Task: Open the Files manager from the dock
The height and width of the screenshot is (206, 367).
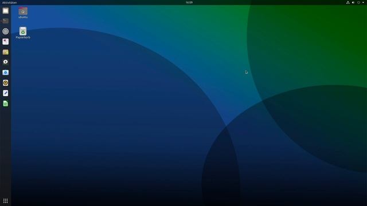Action: point(5,11)
